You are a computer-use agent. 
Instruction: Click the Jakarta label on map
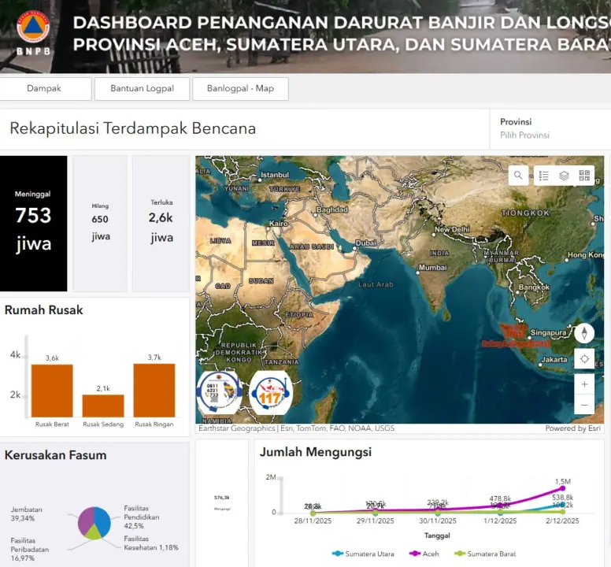coord(554,359)
